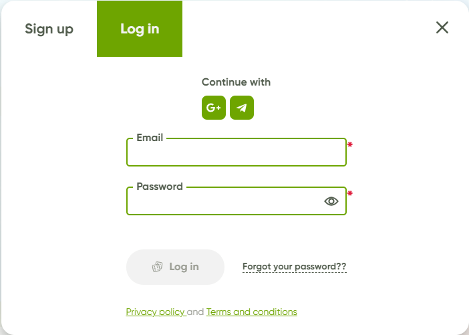469x335 pixels.
Task: Close the login dialog with X
Action: (x=442, y=27)
